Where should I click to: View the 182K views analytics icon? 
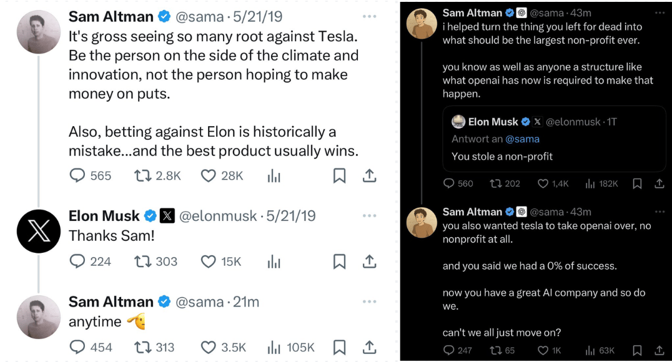(x=590, y=183)
